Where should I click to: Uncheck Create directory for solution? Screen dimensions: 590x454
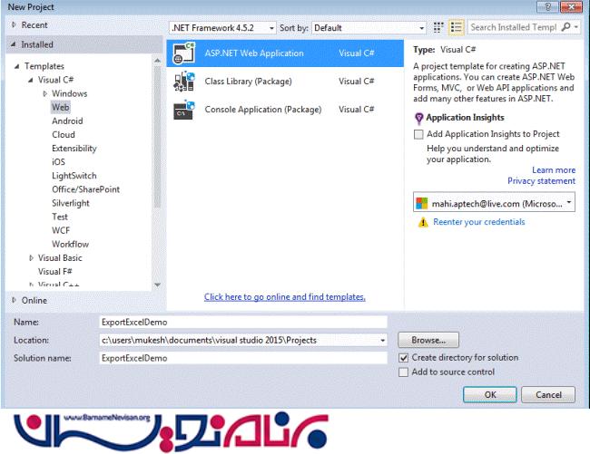pyautogui.click(x=403, y=358)
